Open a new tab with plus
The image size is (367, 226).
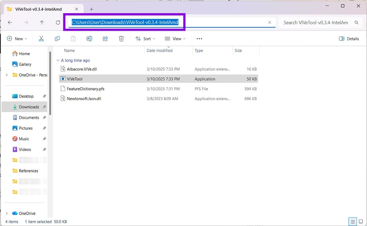click(x=91, y=9)
